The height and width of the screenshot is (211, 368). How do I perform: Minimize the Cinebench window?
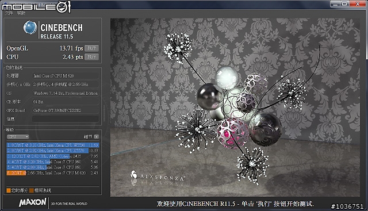click(335, 4)
